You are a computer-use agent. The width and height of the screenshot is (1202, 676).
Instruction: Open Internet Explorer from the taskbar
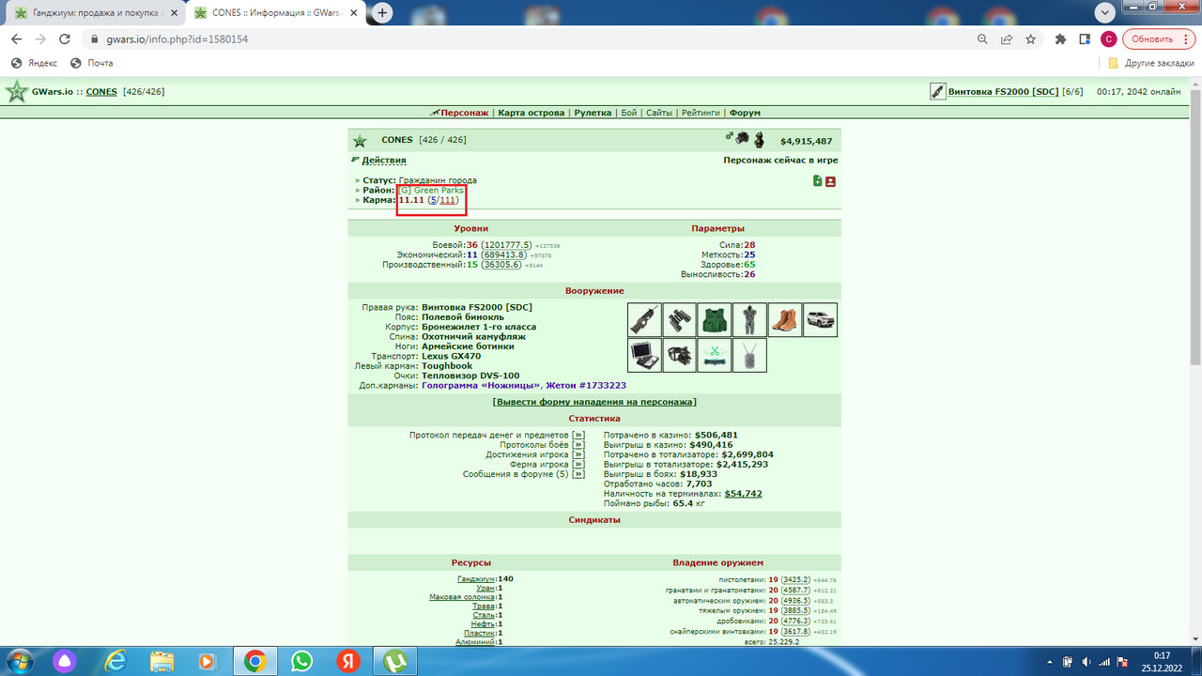click(116, 661)
